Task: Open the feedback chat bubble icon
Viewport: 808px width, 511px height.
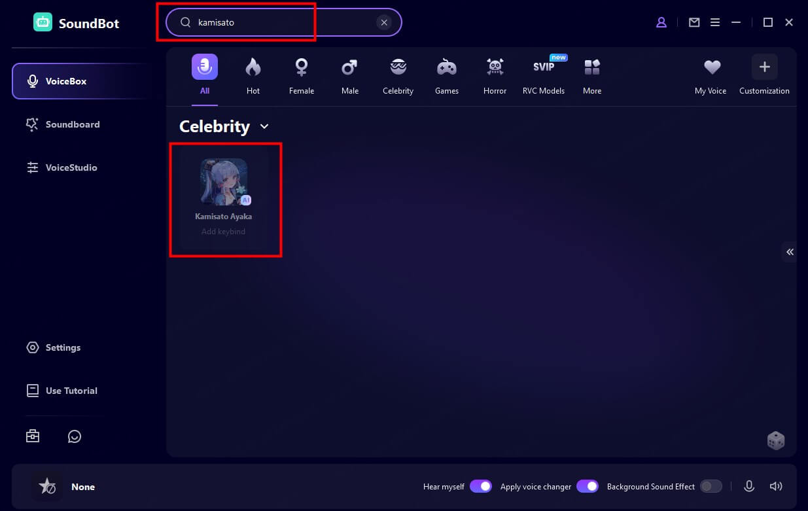Action: tap(75, 436)
